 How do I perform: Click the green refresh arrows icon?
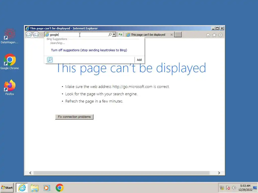pyautogui.click(x=120, y=34)
